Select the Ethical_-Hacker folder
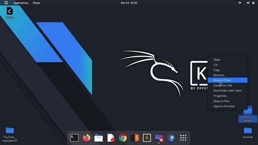The height and width of the screenshot is (145, 258). 248,114
